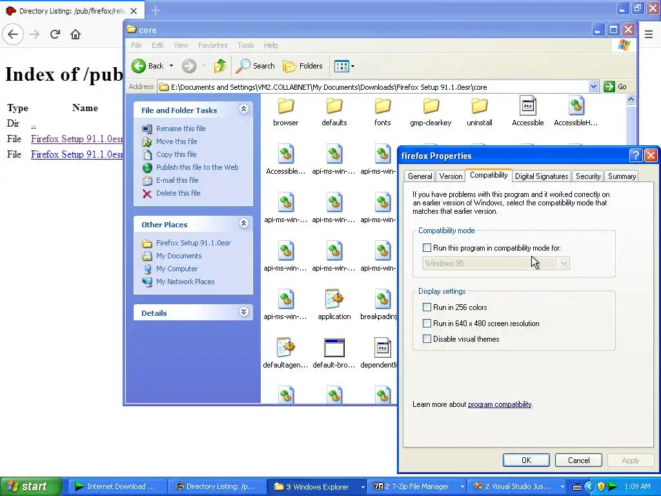Click E-mail this file task
Viewport: 661px width, 496px height.
[x=177, y=180]
